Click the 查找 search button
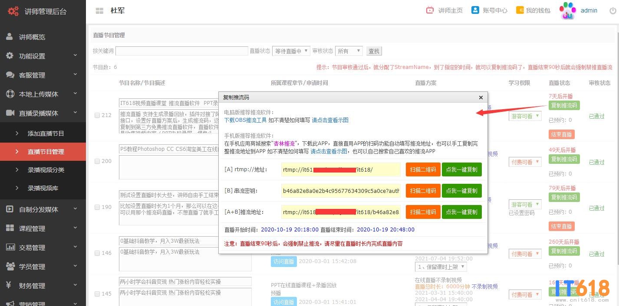 pyautogui.click(x=374, y=51)
